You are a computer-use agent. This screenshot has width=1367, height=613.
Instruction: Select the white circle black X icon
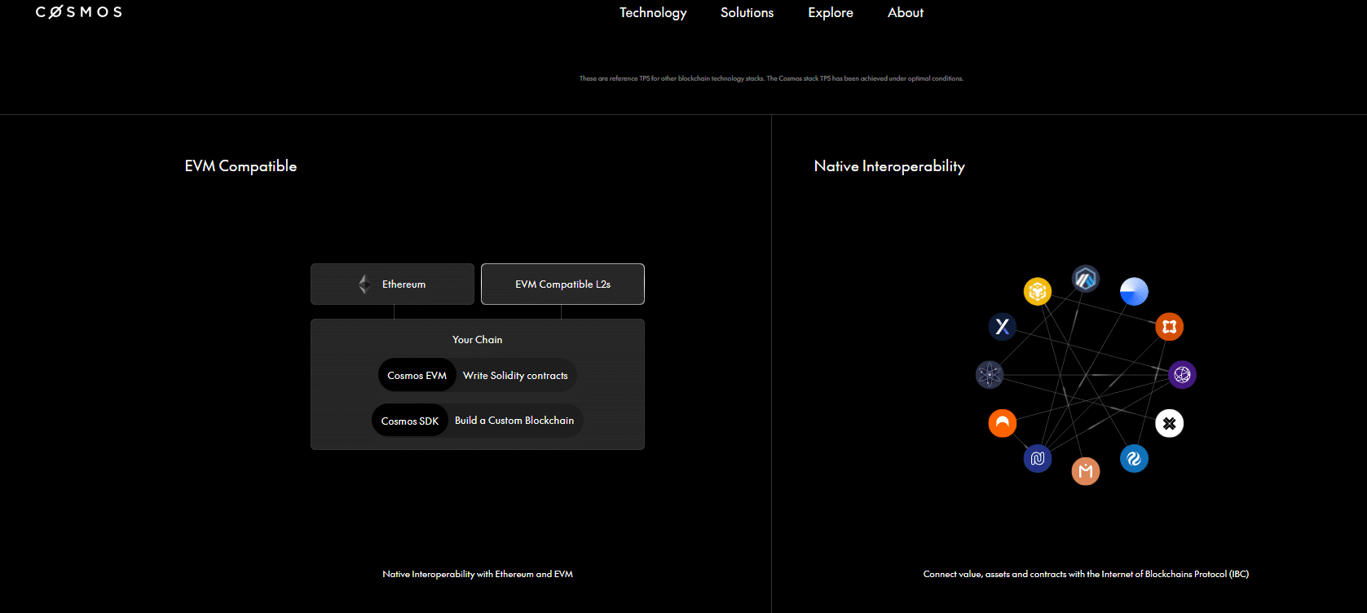[1169, 423]
